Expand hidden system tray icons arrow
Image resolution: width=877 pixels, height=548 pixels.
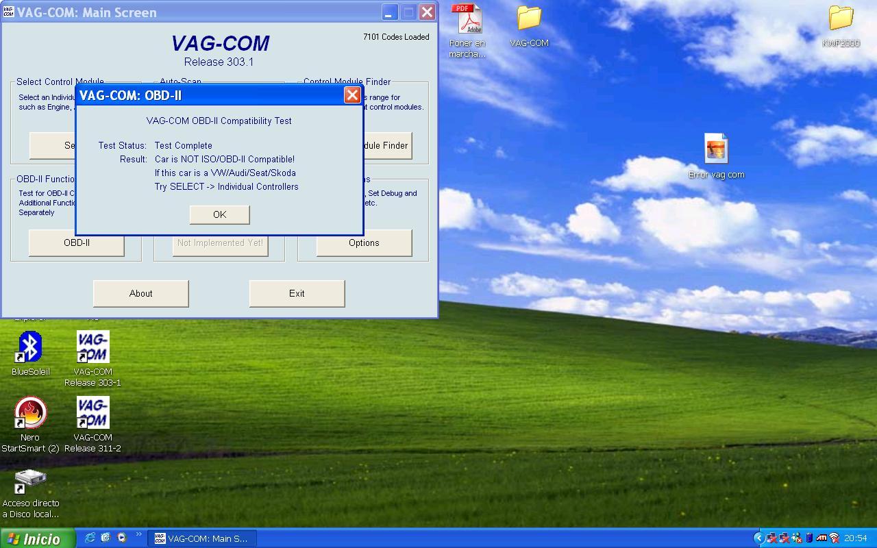pos(759,538)
